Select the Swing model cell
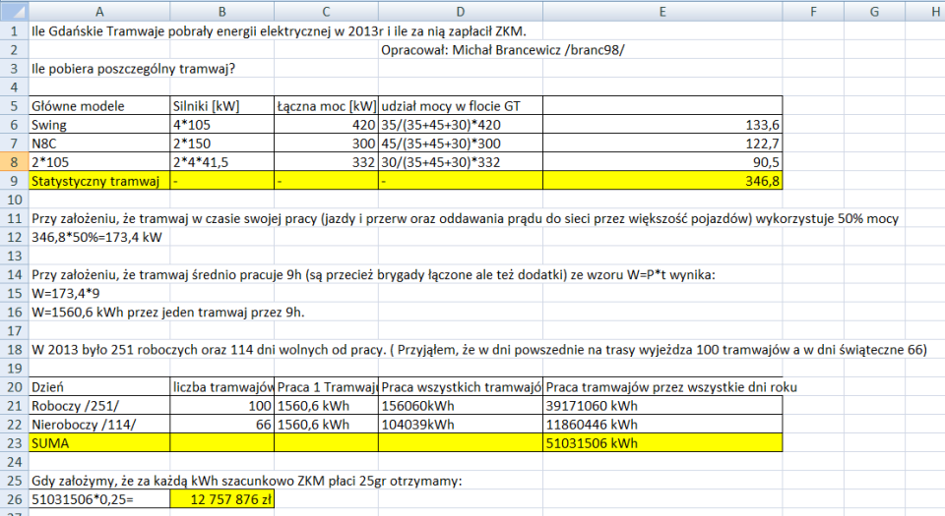This screenshot has width=945, height=516. [x=99, y=125]
